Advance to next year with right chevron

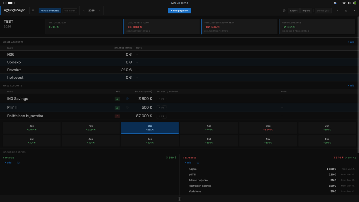point(99,11)
